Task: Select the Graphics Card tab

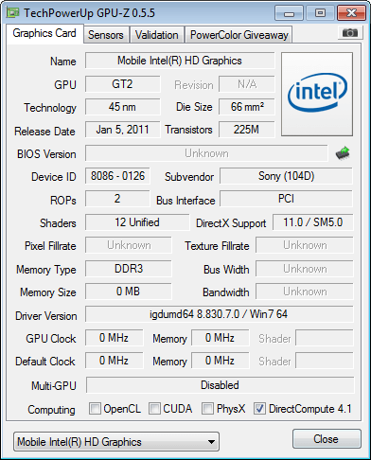Action: pos(44,33)
